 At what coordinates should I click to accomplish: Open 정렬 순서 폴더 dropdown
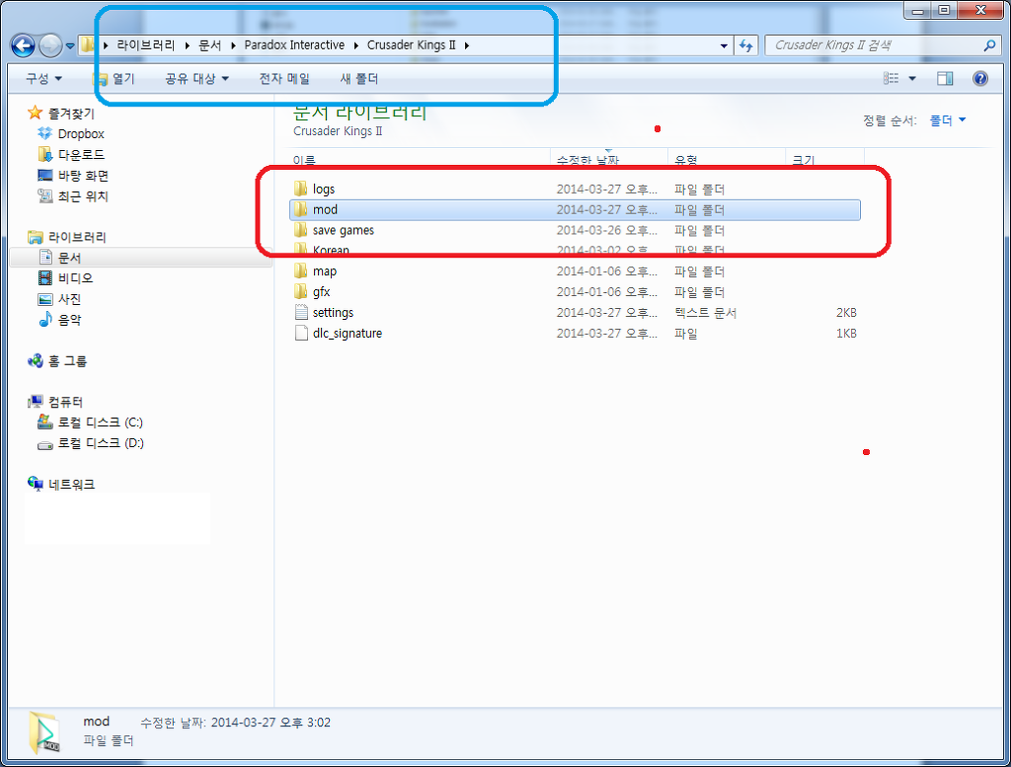[x=947, y=120]
